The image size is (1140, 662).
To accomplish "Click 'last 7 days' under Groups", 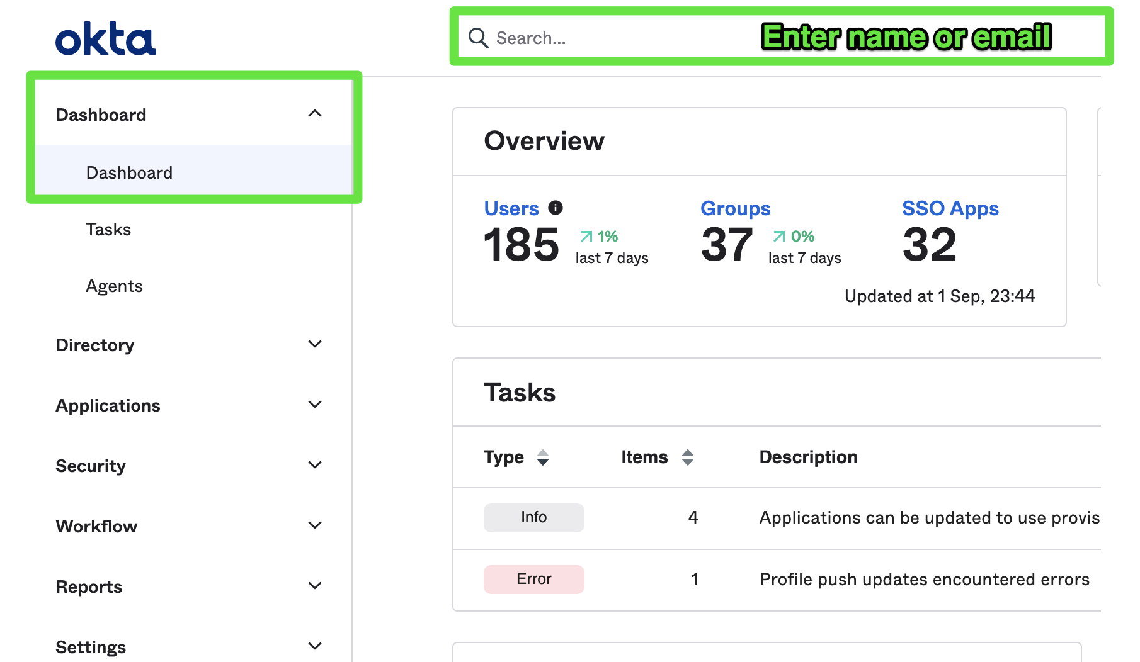I will [805, 258].
